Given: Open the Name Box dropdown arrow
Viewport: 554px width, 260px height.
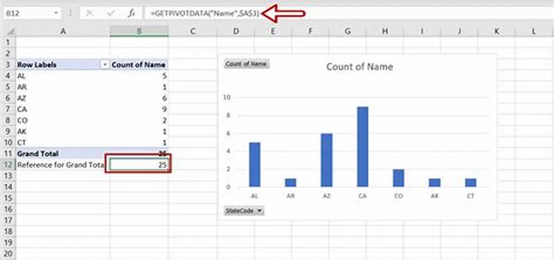Looking at the screenshot, I should point(57,13).
